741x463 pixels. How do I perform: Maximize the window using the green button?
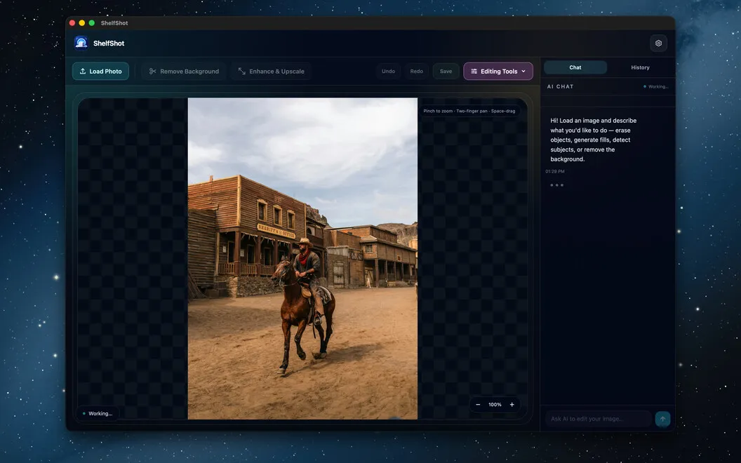[92, 22]
